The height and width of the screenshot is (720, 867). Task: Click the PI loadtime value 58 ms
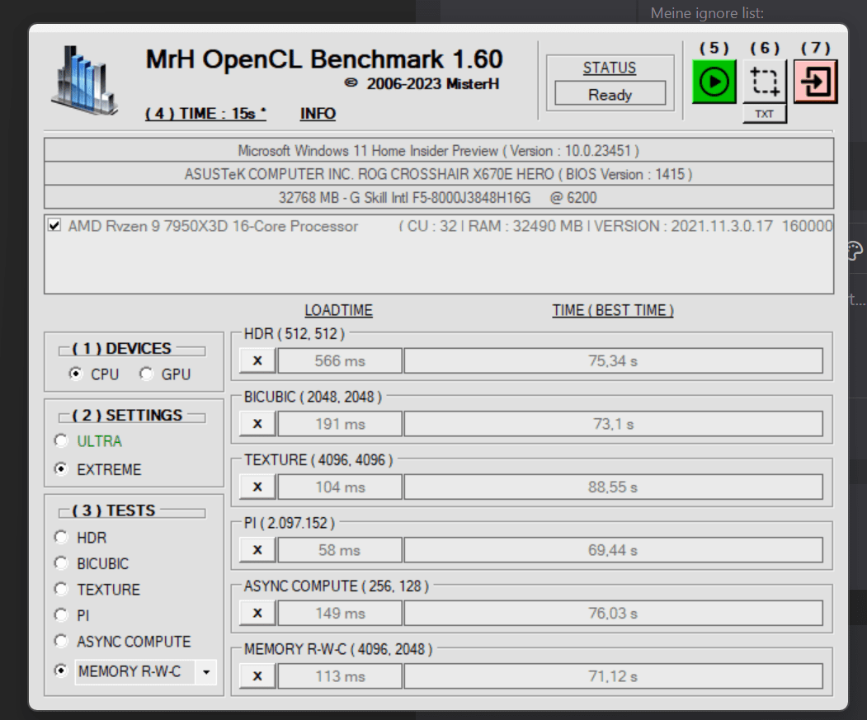[340, 549]
